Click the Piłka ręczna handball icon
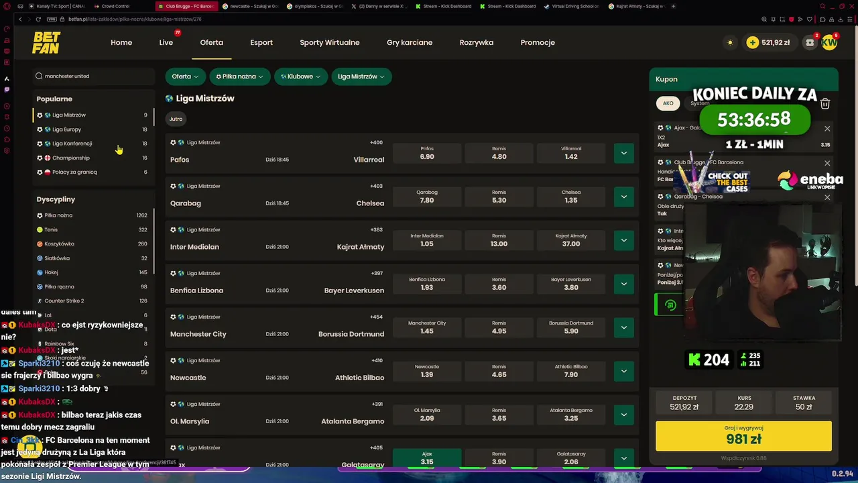This screenshot has height=483, width=858. point(40,286)
